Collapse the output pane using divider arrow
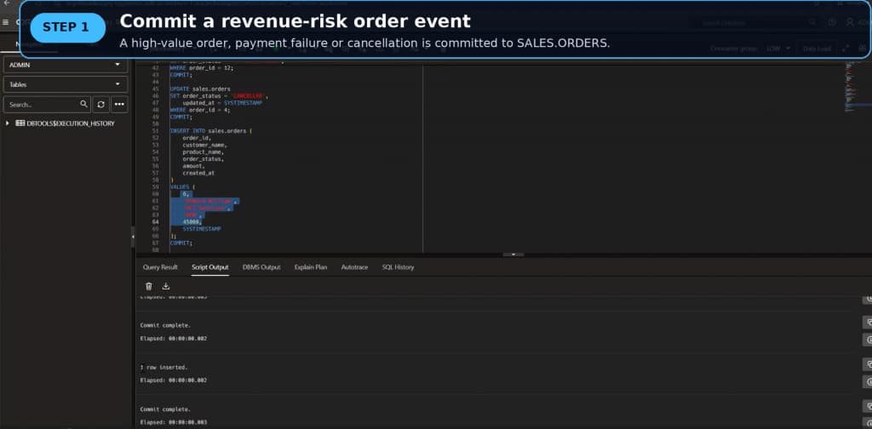 [x=513, y=255]
